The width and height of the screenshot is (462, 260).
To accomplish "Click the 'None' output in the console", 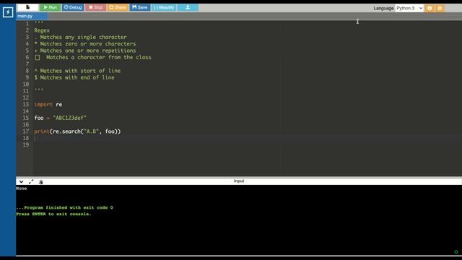I will coord(22,188).
